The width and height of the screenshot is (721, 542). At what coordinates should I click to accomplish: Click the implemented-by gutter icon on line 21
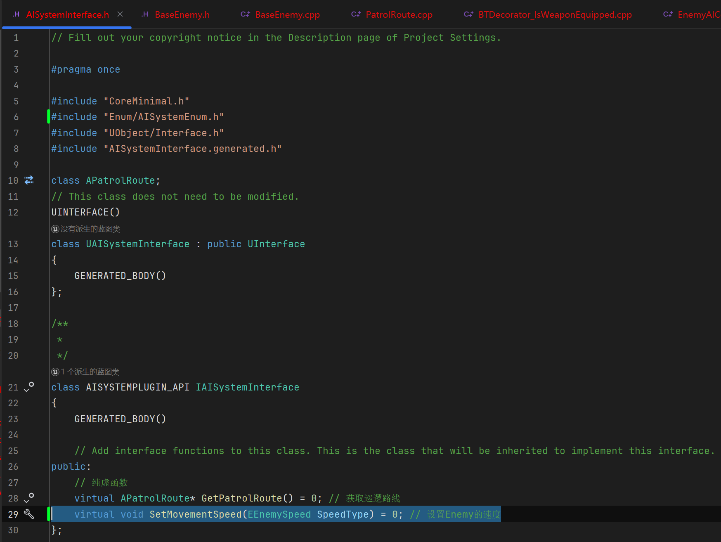[x=29, y=387]
